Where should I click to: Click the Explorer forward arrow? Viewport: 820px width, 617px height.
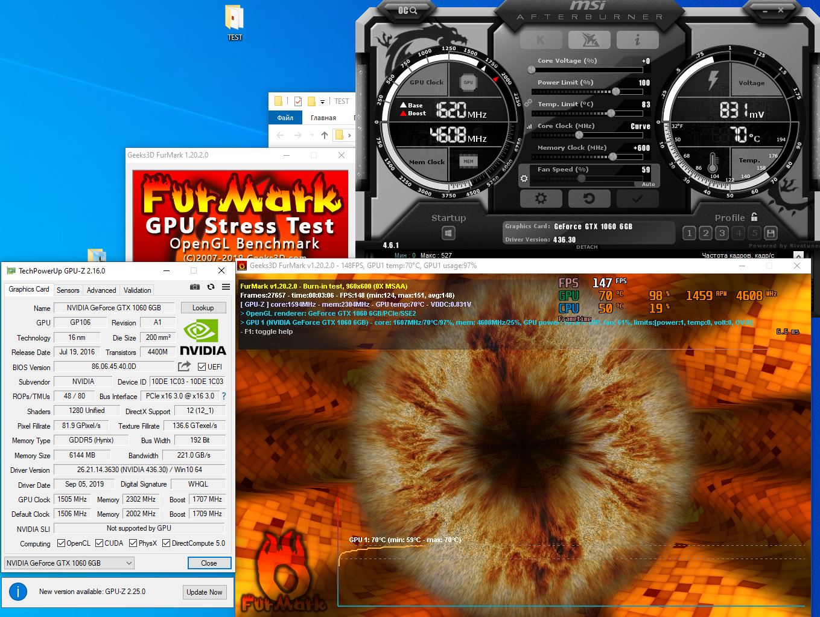point(298,135)
